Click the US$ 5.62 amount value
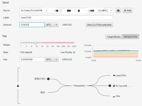The height and width of the screenshot is (106, 142). coord(67,25)
